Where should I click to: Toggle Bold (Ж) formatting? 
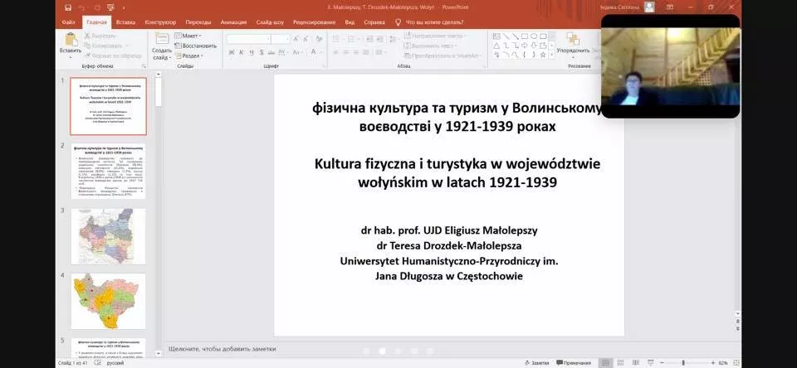point(231,53)
